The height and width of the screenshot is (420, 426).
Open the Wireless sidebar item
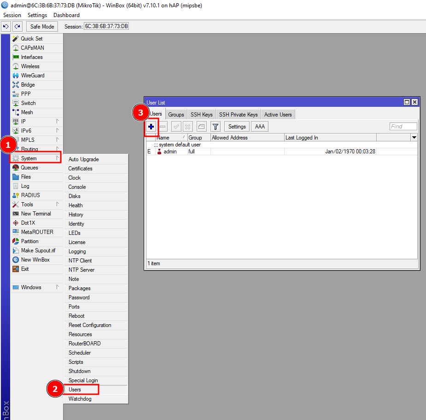tap(30, 66)
